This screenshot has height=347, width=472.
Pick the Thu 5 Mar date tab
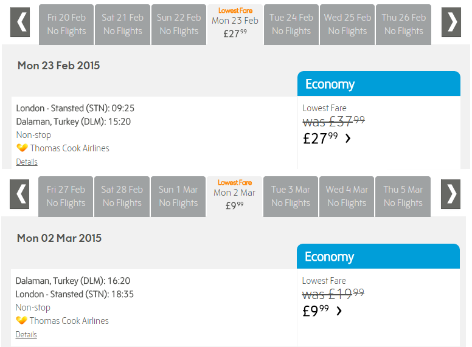click(403, 196)
